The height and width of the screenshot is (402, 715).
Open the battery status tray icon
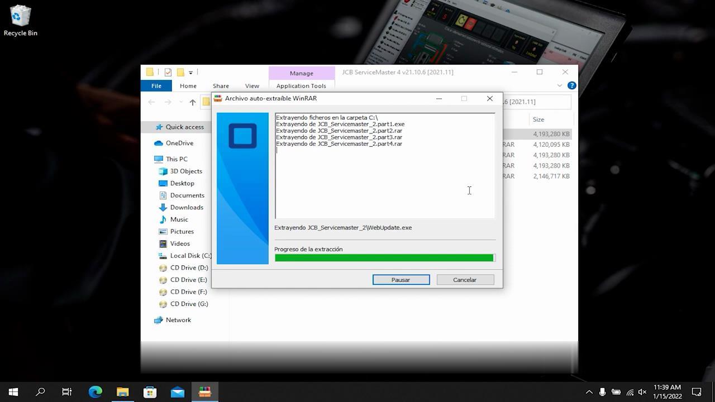[616, 392]
